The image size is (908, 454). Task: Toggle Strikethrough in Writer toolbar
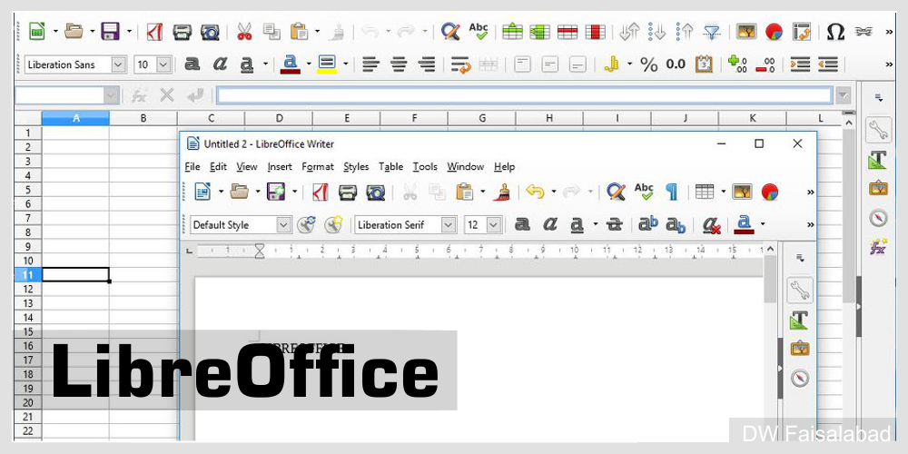coord(615,224)
